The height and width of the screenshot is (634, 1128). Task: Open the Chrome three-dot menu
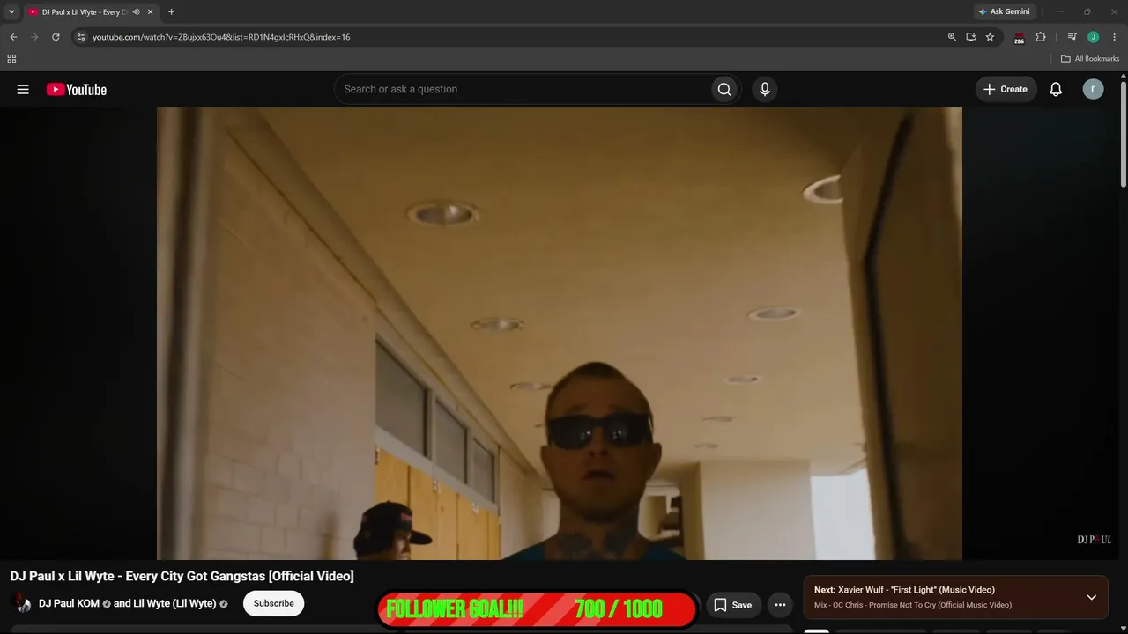pos(1114,37)
